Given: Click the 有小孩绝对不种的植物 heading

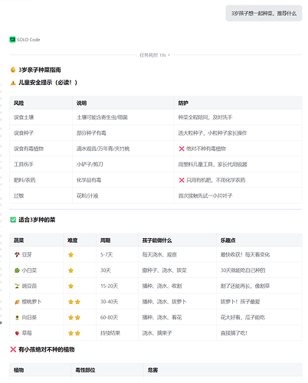Looking at the screenshot, I should 46,349.
